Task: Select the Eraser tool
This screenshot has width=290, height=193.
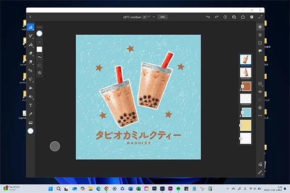Action: click(31, 53)
